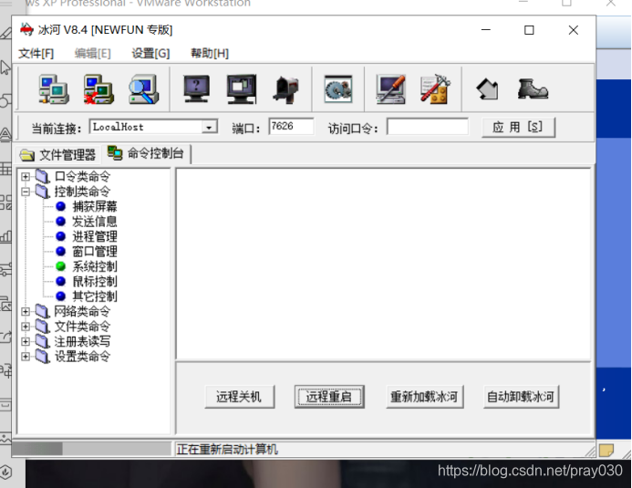Click the 文件类命令 folder icon
This screenshot has height=488, width=632.
click(x=42, y=326)
